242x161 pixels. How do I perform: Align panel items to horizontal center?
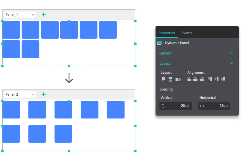(x=196, y=79)
